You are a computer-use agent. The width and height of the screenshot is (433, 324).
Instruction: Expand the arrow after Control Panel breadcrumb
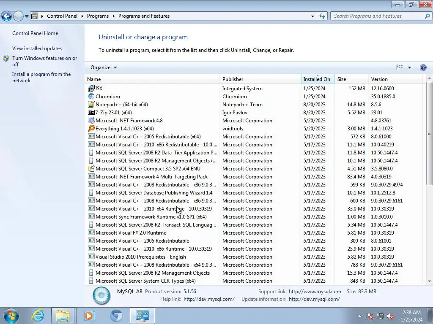(x=82, y=16)
